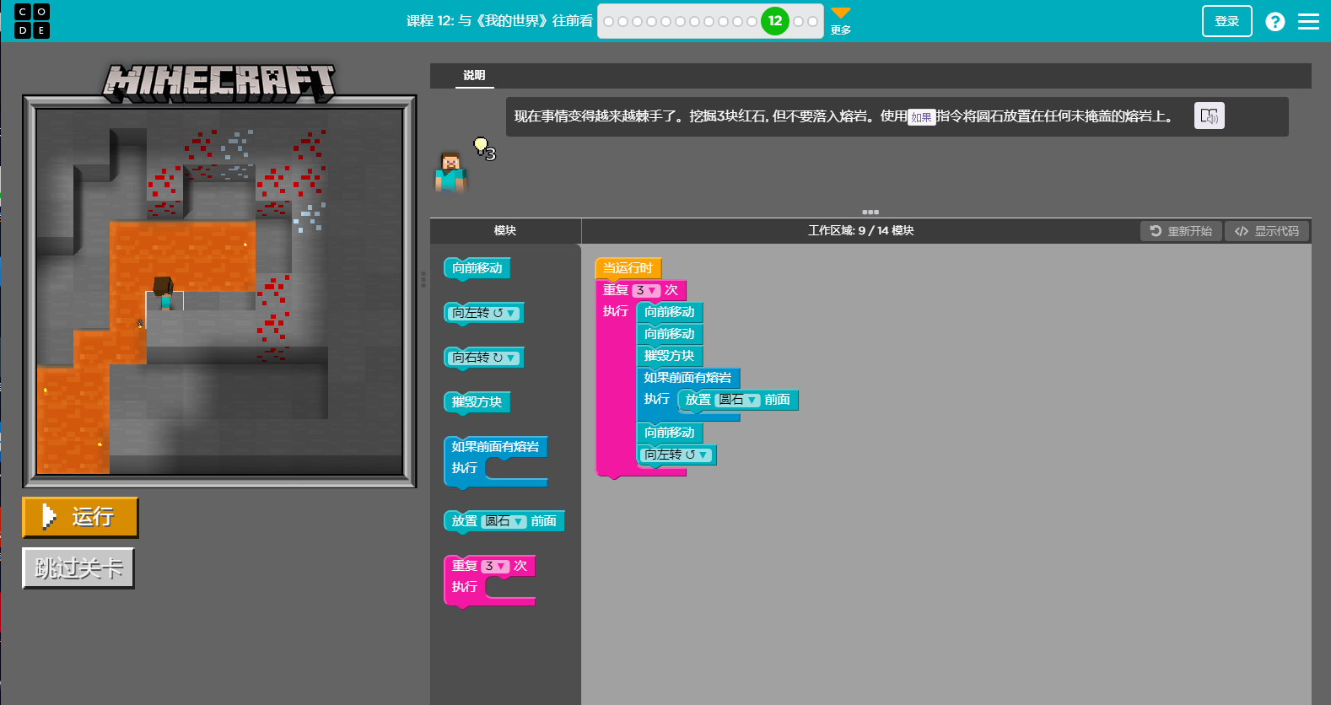The height and width of the screenshot is (705, 1331).
Task: Select workspace 当运行时 start block
Action: coord(628,268)
